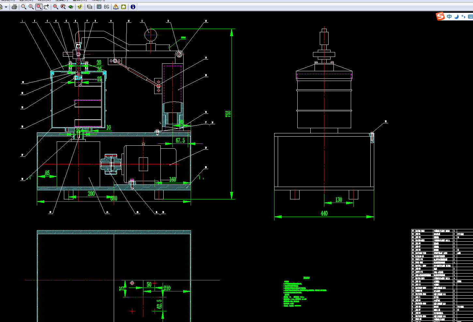The width and height of the screenshot is (473, 322).
Task: Click the 680 base length dimension
Action: pyautogui.click(x=113, y=198)
